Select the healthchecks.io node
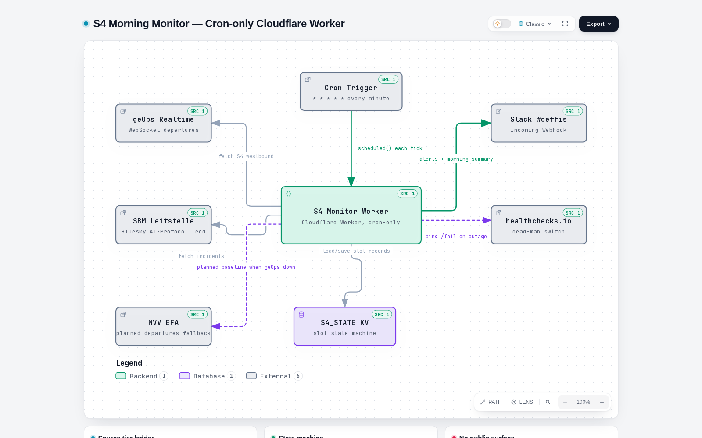Image resolution: width=702 pixels, height=438 pixels. click(x=539, y=225)
